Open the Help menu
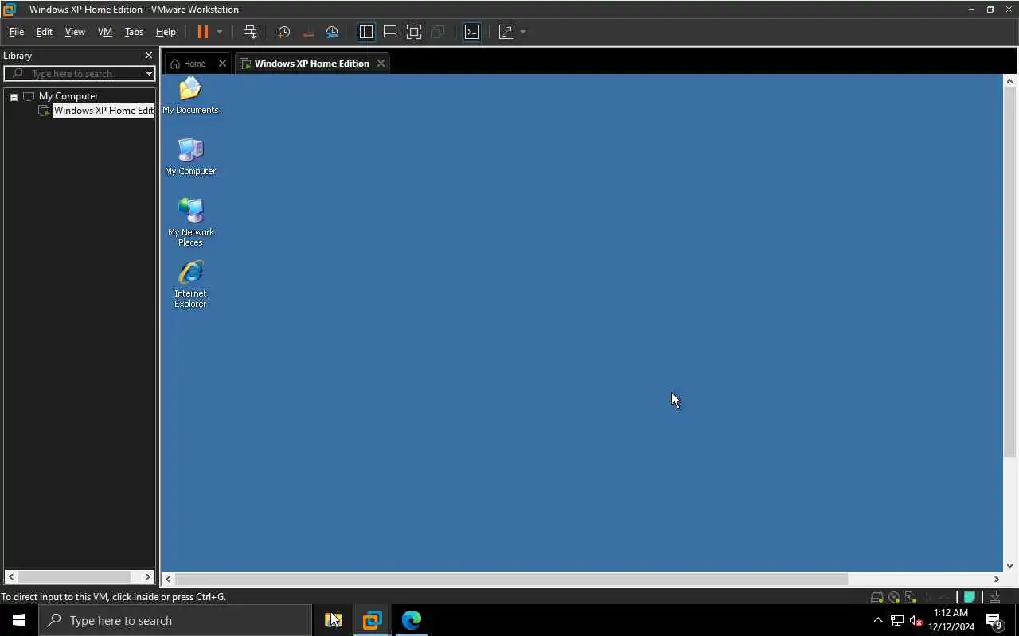The height and width of the screenshot is (636, 1019). pos(166,32)
